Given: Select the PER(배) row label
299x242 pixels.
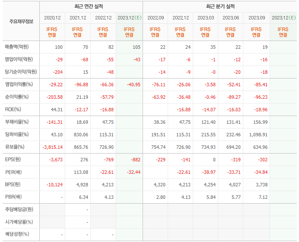Looking at the screenshot, I should tap(13, 172).
